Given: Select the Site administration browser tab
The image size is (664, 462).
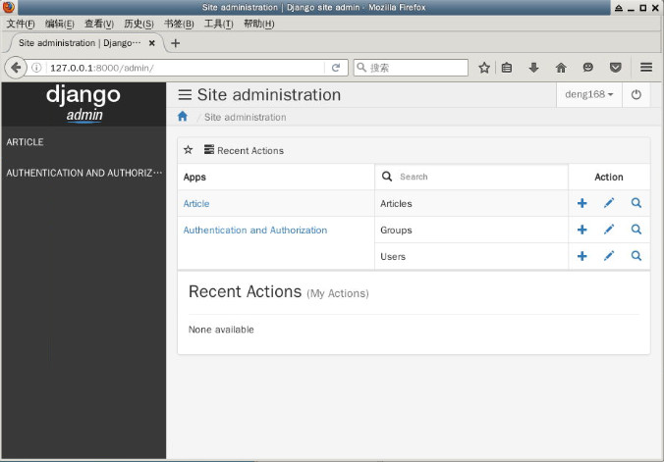Looking at the screenshot, I should (80, 43).
